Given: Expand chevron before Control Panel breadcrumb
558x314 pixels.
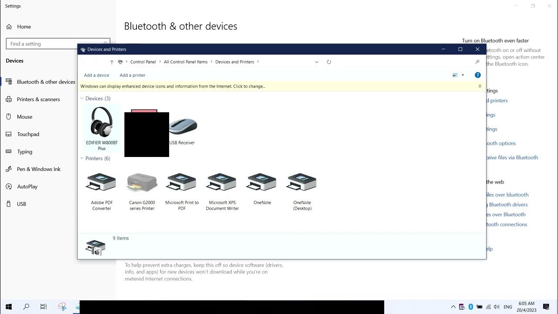Looking at the screenshot, I should point(126,62).
